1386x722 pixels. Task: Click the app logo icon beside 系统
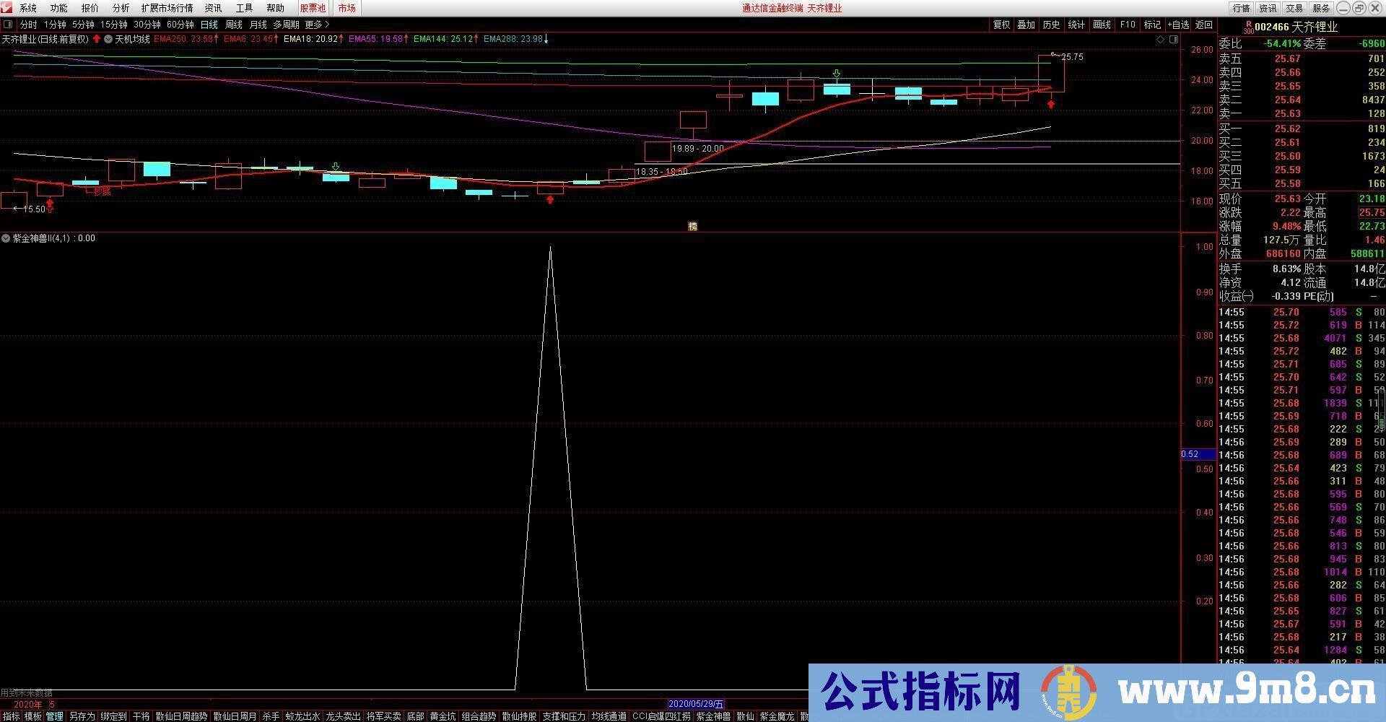[6, 8]
